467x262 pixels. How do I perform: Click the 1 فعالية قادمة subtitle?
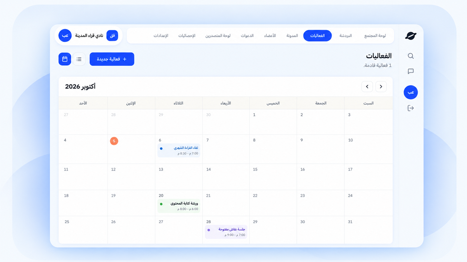(x=377, y=65)
